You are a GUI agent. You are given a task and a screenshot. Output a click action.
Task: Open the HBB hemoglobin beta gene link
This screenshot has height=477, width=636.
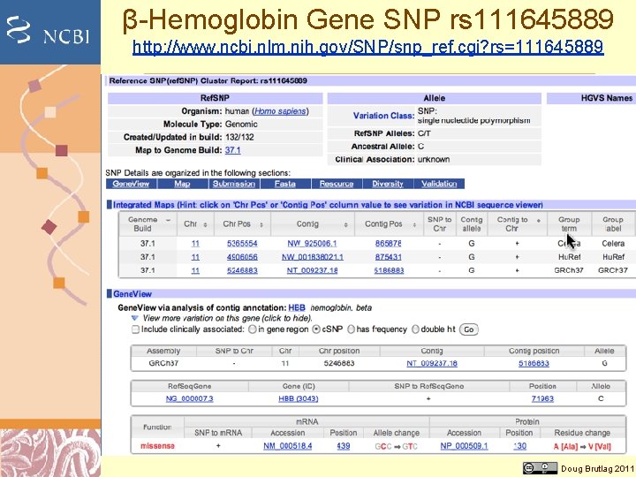[x=297, y=308]
